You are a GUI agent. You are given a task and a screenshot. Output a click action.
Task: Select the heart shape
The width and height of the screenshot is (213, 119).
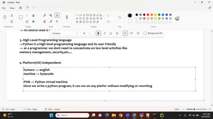(94, 22)
